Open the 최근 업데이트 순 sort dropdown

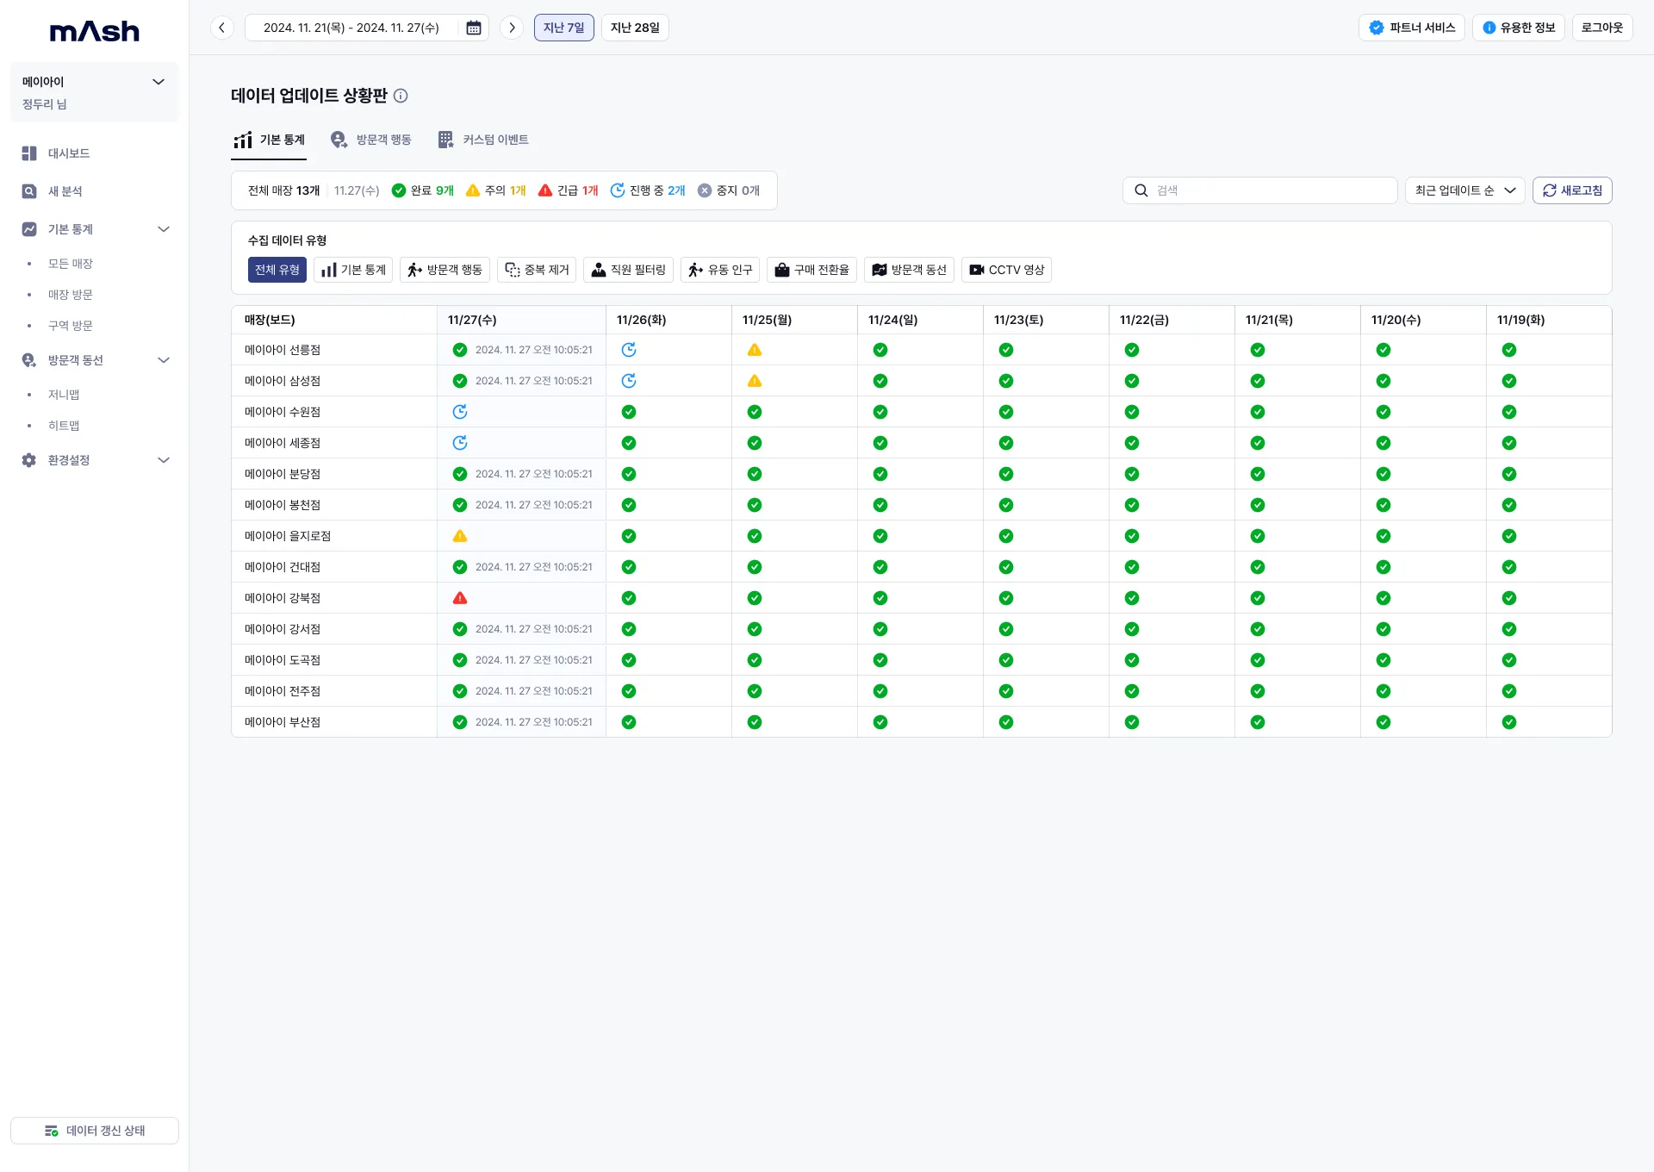pos(1464,190)
